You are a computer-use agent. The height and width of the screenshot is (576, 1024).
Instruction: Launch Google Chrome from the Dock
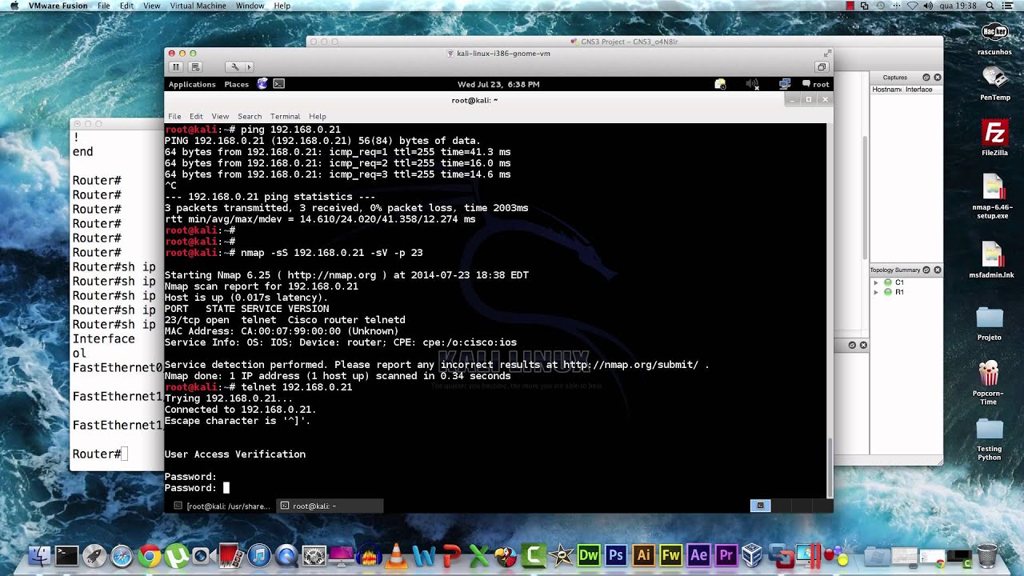149,555
